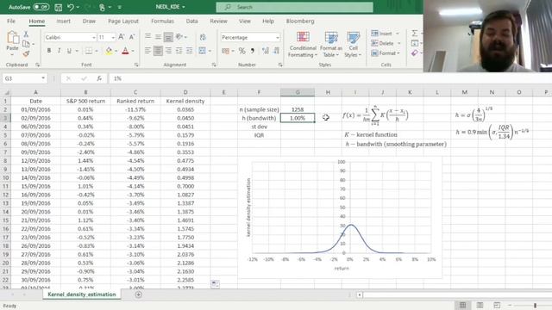
Task: Switch to the Bloomberg tab
Action: click(x=300, y=21)
